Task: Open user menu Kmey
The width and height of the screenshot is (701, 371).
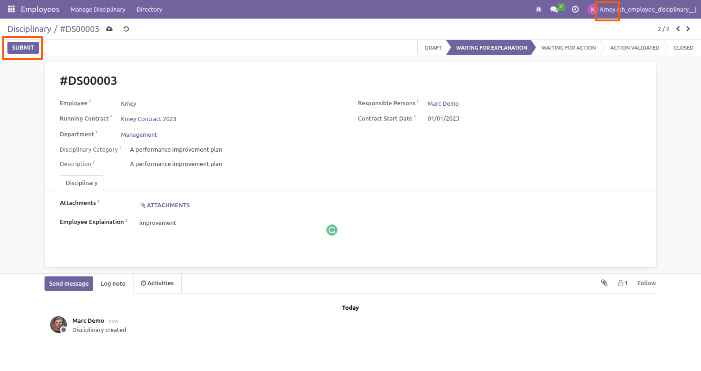Action: point(648,9)
